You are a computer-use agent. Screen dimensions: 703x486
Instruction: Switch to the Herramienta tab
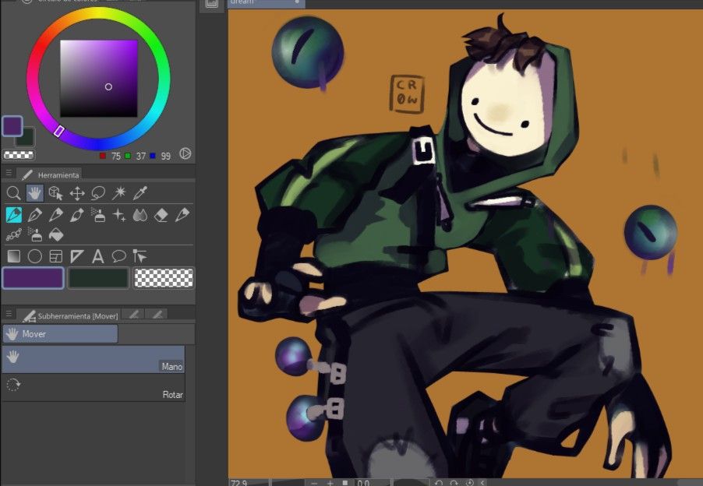(50, 174)
